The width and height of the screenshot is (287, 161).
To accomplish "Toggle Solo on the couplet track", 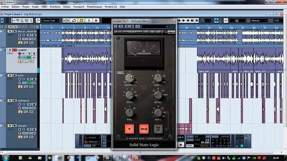I will [15, 50].
